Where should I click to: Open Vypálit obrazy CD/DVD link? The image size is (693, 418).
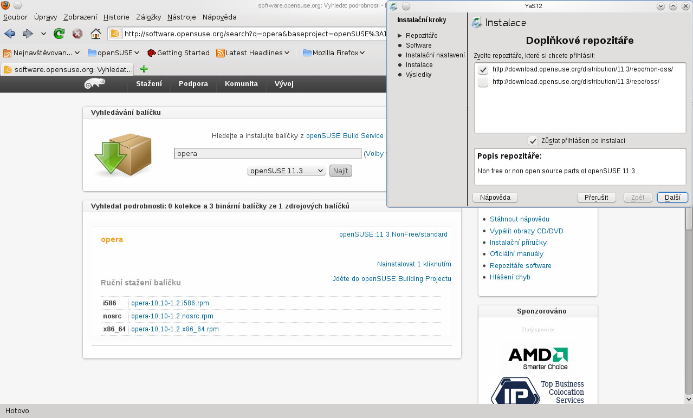tap(527, 231)
